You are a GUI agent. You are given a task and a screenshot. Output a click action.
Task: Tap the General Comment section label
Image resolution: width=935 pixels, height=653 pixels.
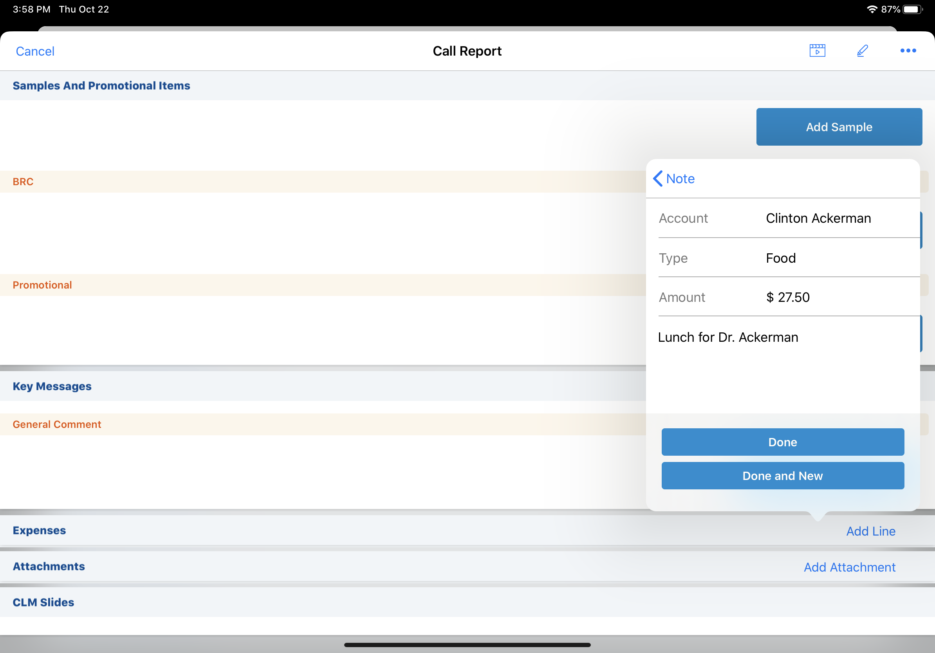point(57,424)
